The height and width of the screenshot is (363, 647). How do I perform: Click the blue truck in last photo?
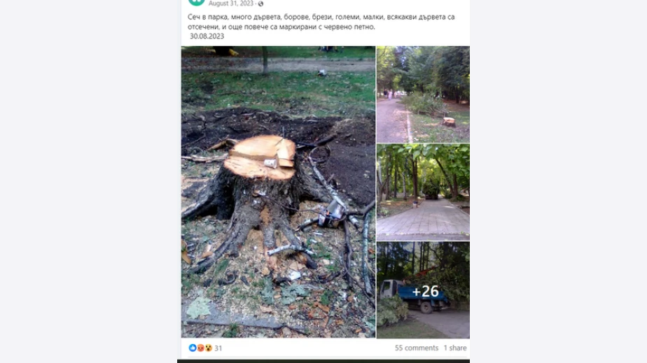coord(414,295)
